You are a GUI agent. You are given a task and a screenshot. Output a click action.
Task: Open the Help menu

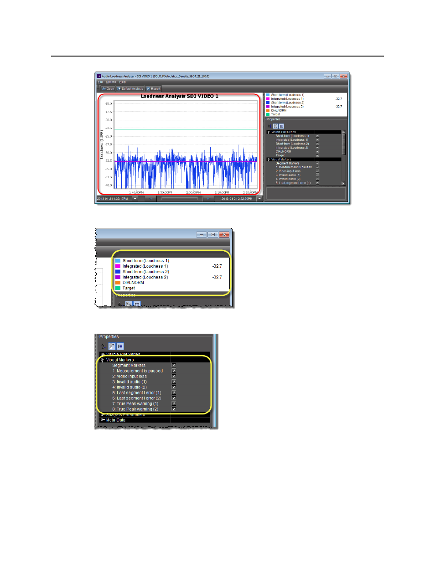click(123, 82)
